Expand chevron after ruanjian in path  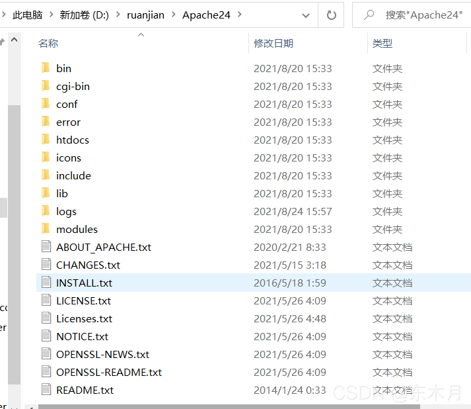pos(173,15)
